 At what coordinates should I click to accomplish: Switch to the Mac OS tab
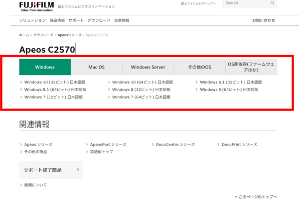point(96,67)
